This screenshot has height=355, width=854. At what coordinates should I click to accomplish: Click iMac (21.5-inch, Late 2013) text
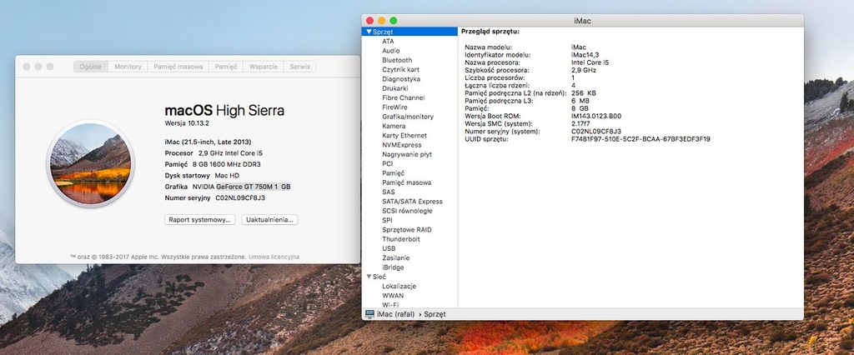(208, 142)
